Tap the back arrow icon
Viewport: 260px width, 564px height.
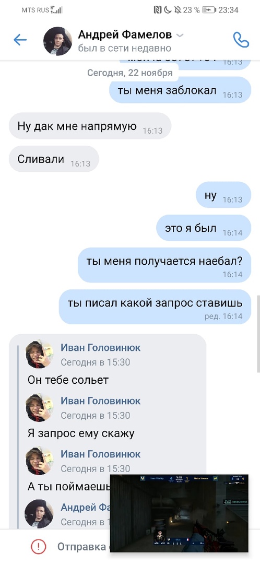click(20, 40)
